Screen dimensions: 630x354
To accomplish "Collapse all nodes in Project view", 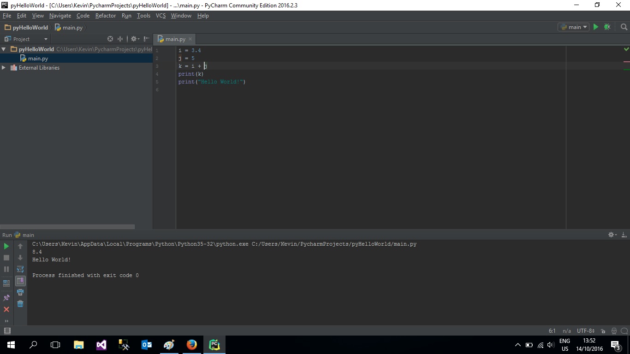I will tap(120, 39).
